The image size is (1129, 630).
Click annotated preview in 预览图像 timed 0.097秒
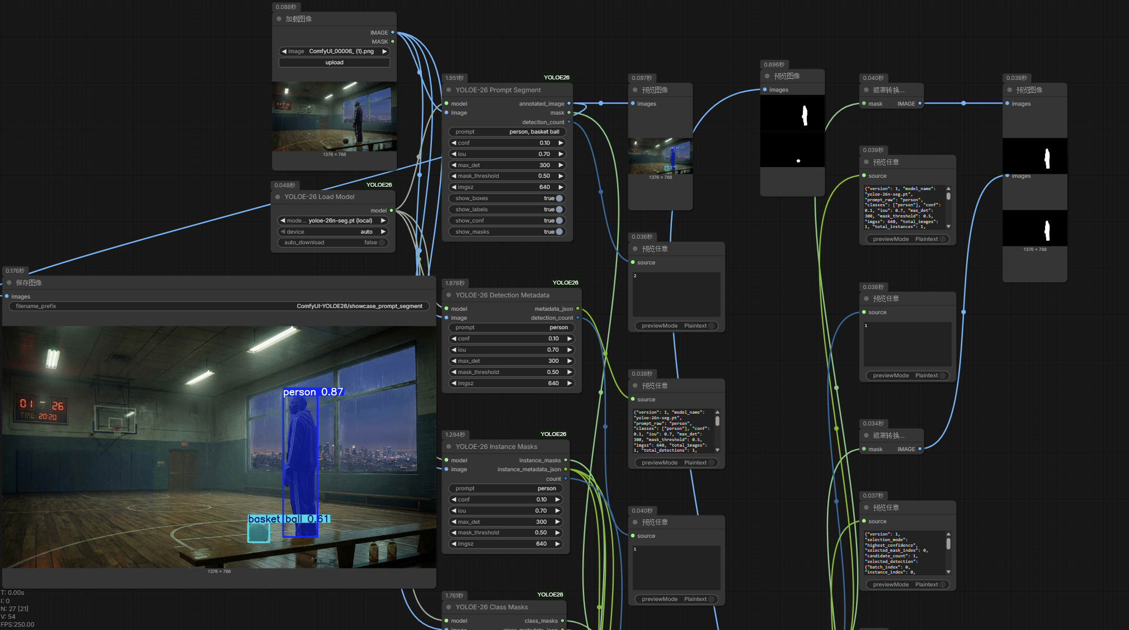pos(660,156)
